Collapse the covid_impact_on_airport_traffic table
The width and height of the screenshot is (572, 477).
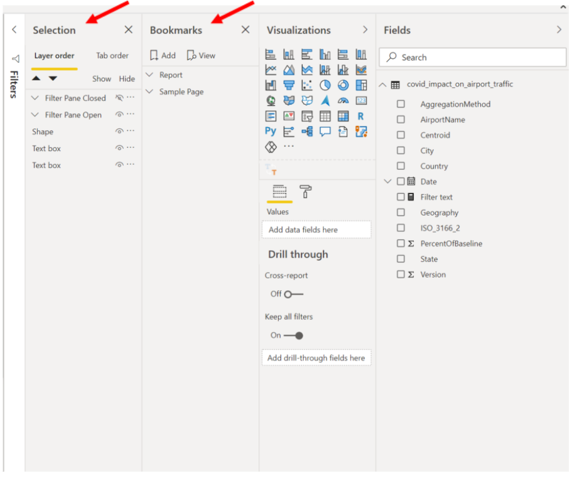point(382,83)
